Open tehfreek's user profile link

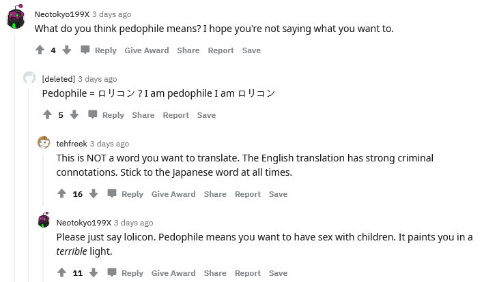click(72, 144)
